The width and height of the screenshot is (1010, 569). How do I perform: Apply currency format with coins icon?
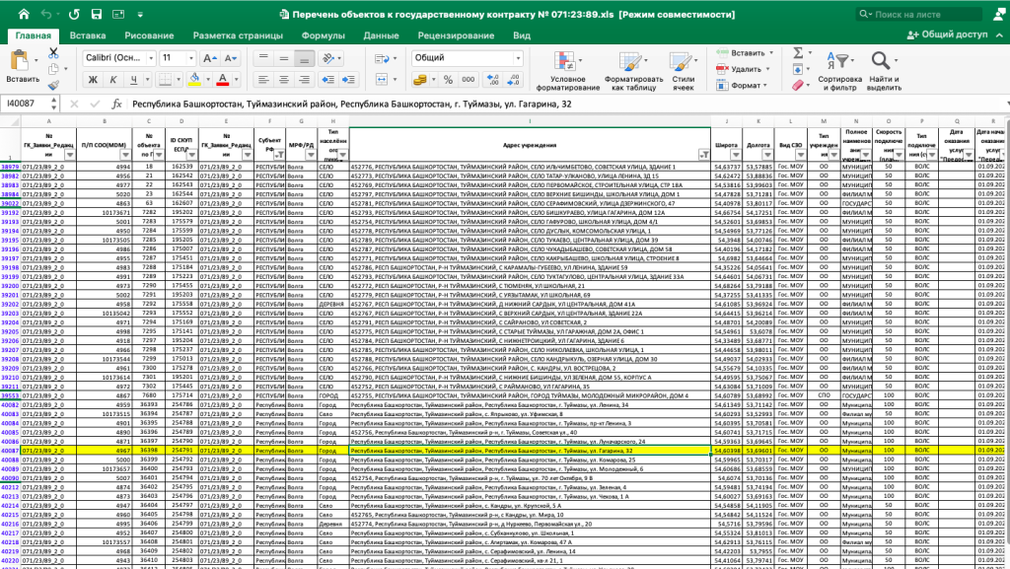point(420,80)
